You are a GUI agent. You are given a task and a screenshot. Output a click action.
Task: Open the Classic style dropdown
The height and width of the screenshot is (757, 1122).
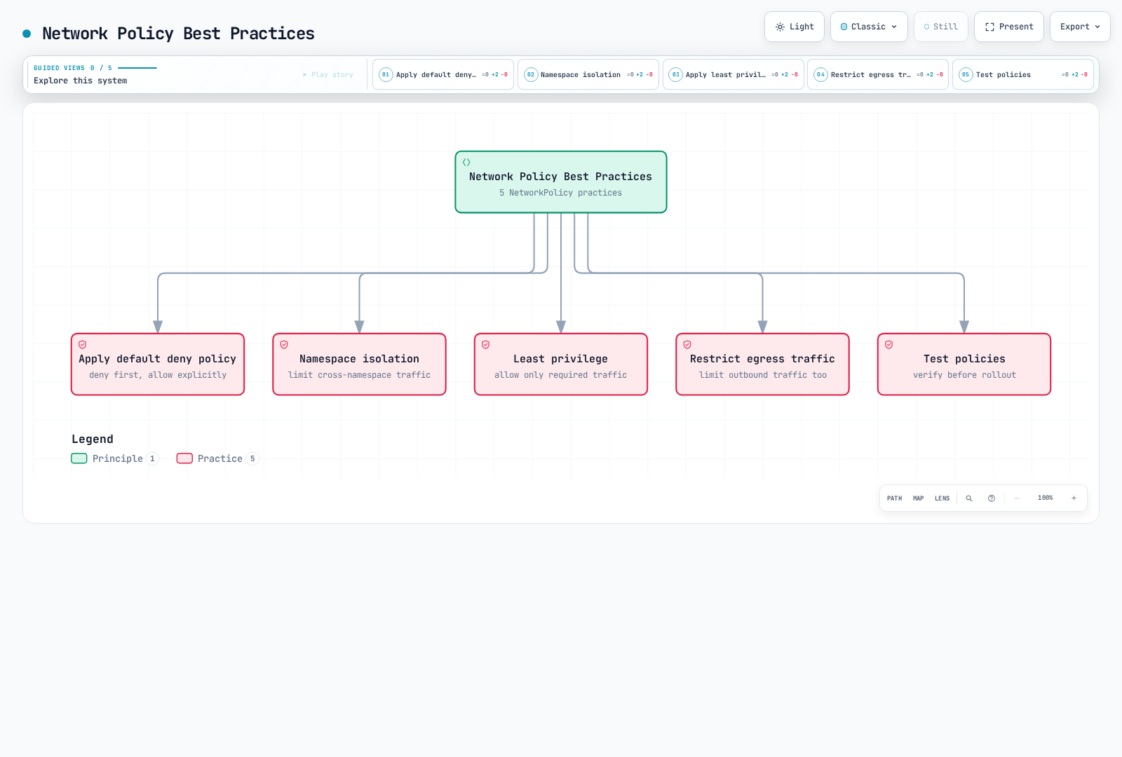[x=869, y=27]
